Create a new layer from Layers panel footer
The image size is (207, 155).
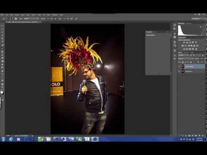(x=199, y=135)
